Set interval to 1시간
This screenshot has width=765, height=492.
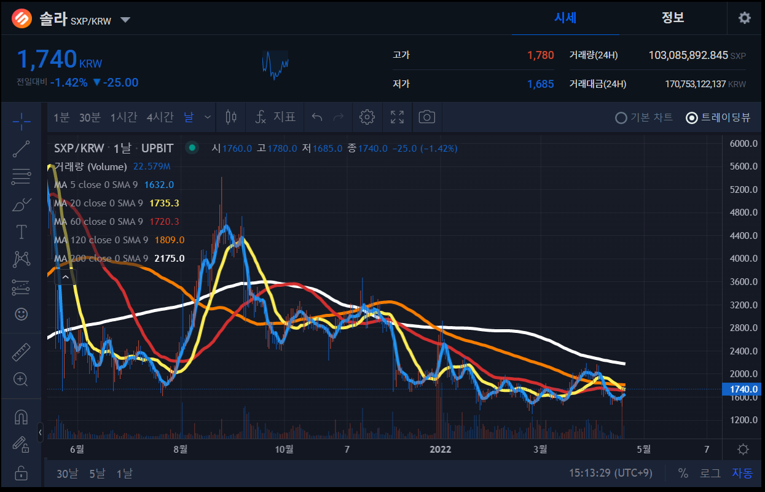pyautogui.click(x=124, y=117)
